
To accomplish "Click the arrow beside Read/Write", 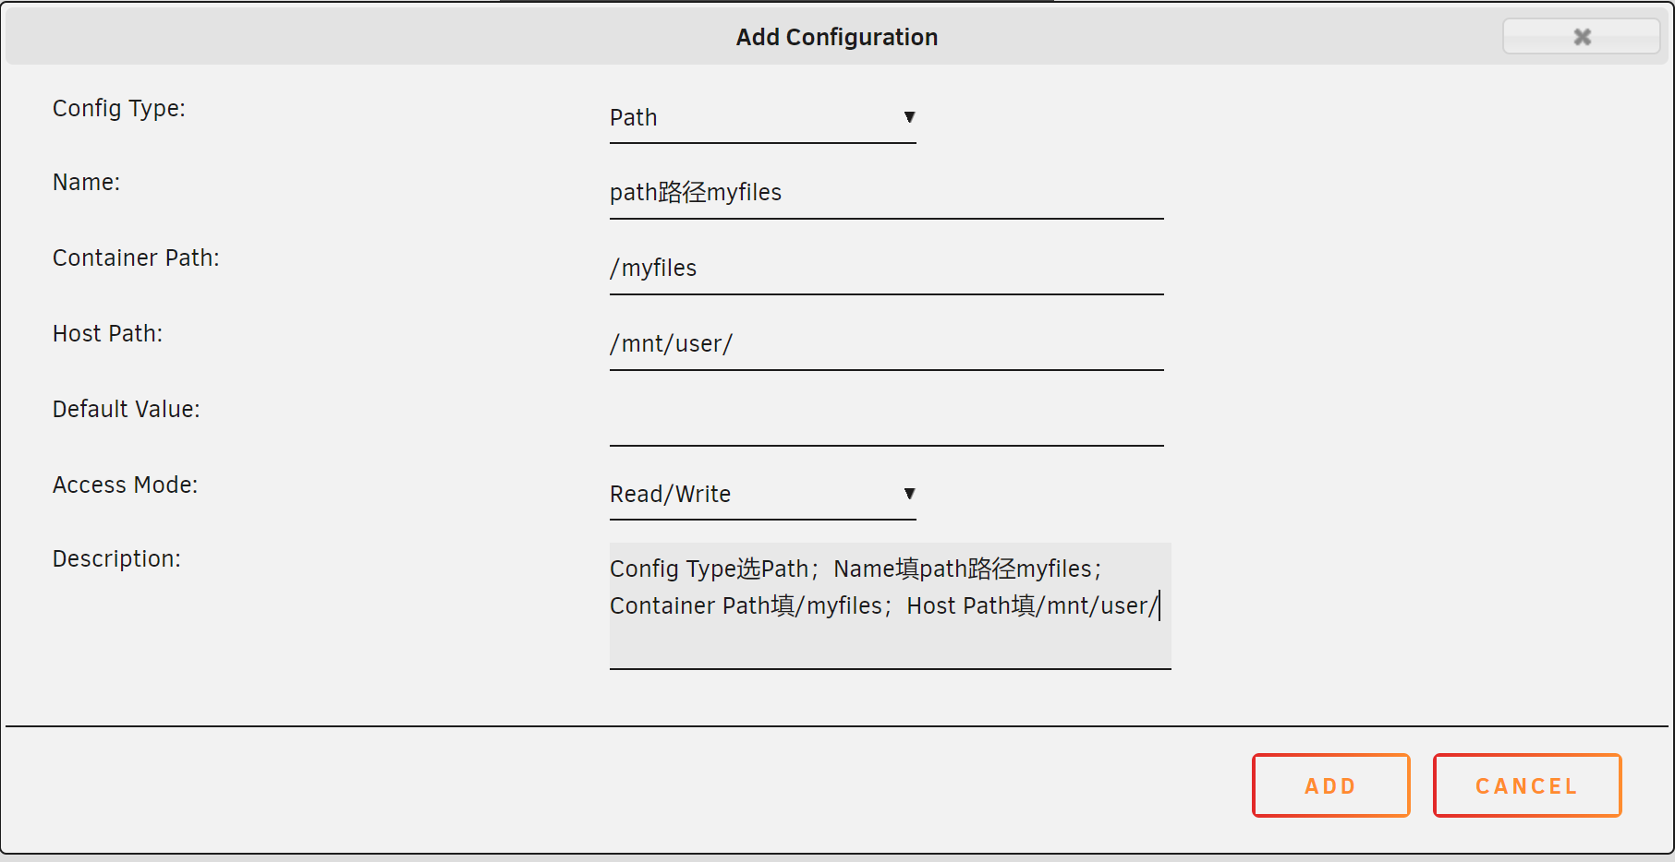I will pyautogui.click(x=909, y=494).
